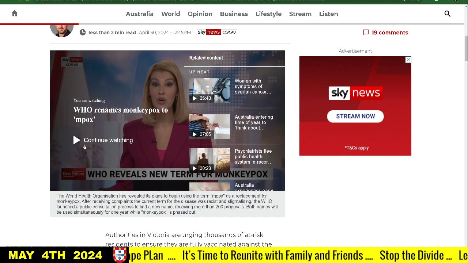Image resolution: width=468 pixels, height=263 pixels.
Task: Open the search magnifier icon
Action: pyautogui.click(x=447, y=14)
